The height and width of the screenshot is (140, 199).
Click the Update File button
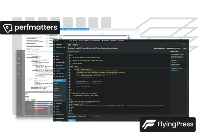(72, 120)
